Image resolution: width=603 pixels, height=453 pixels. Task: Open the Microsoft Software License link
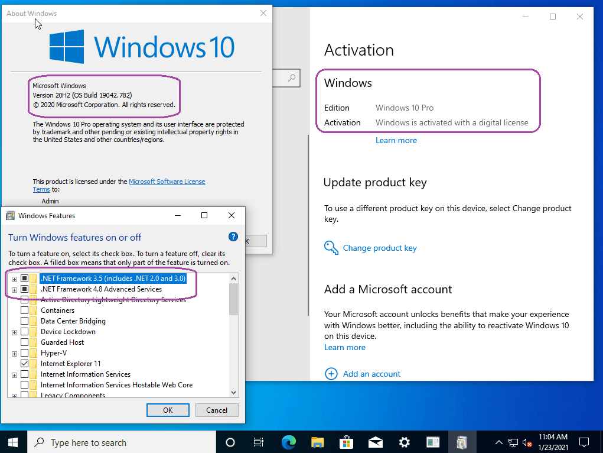(167, 182)
